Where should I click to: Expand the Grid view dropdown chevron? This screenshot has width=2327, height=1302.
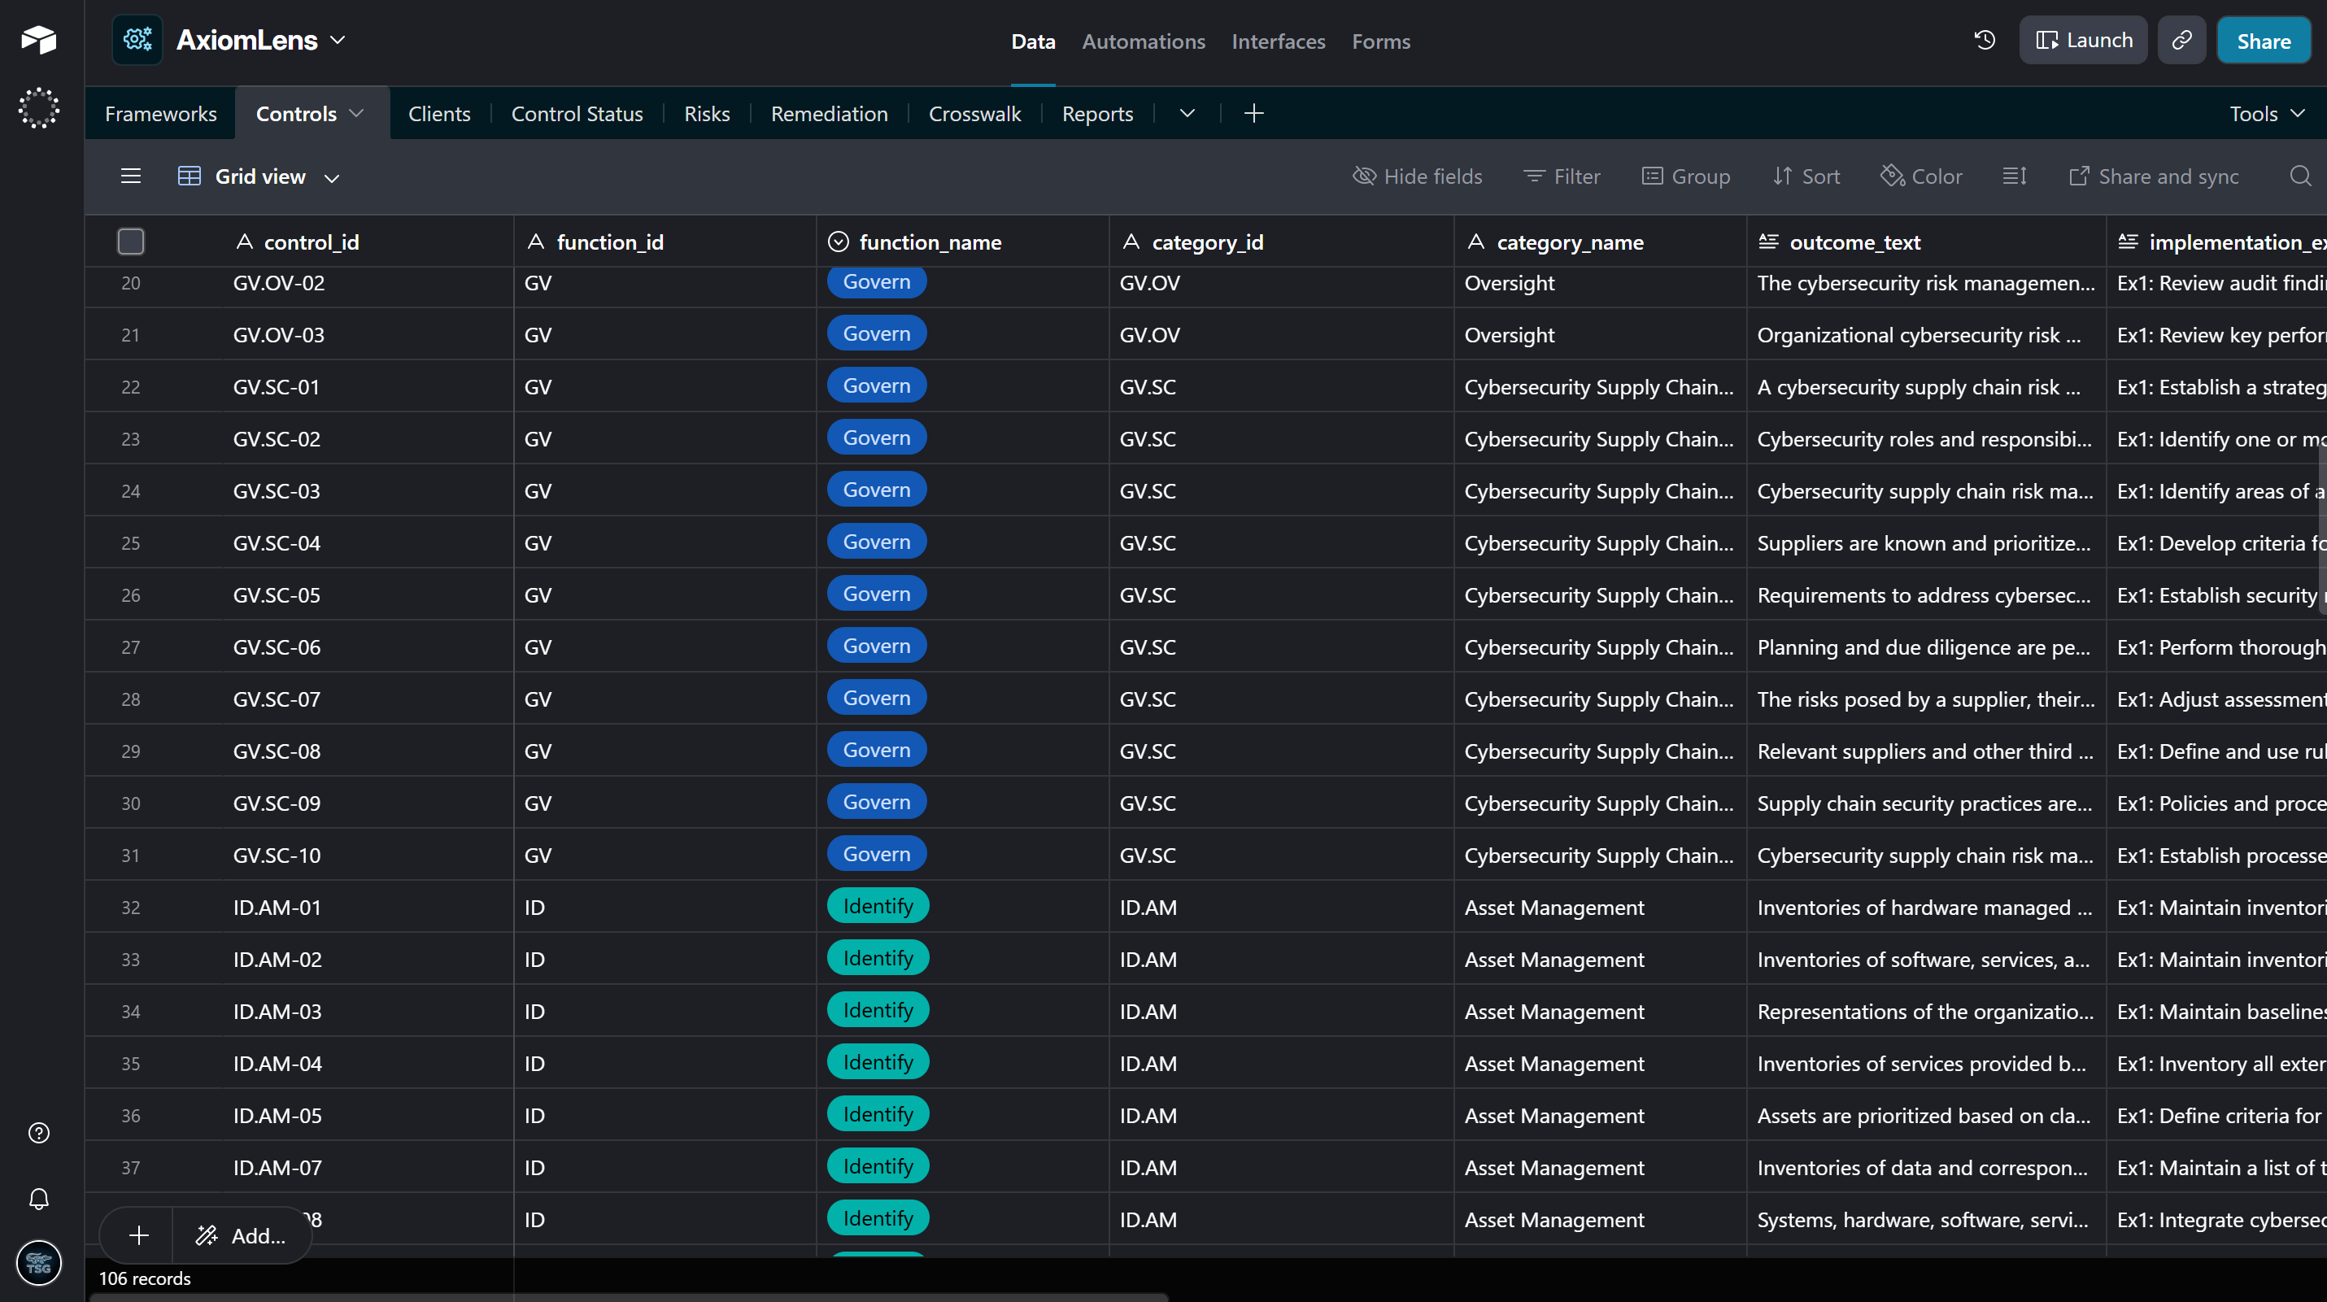coord(333,178)
